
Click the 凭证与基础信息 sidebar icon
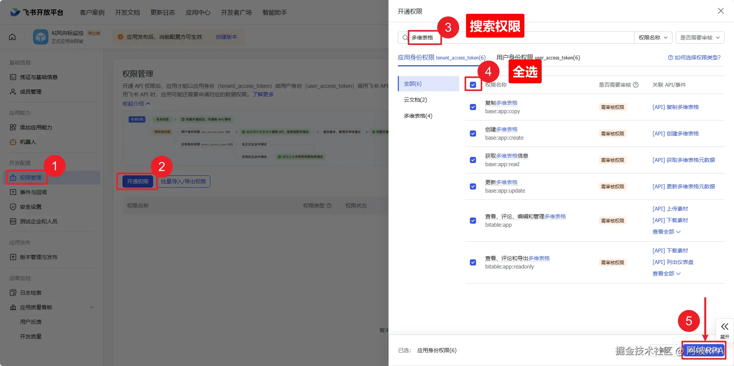tap(13, 77)
